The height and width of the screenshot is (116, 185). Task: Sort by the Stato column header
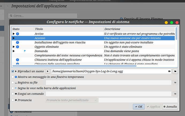click(23, 29)
